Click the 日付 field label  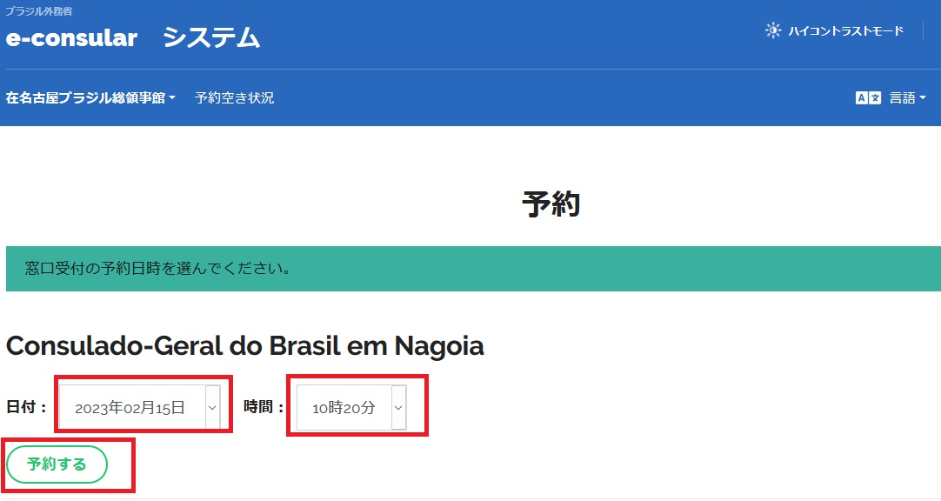[x=26, y=406]
